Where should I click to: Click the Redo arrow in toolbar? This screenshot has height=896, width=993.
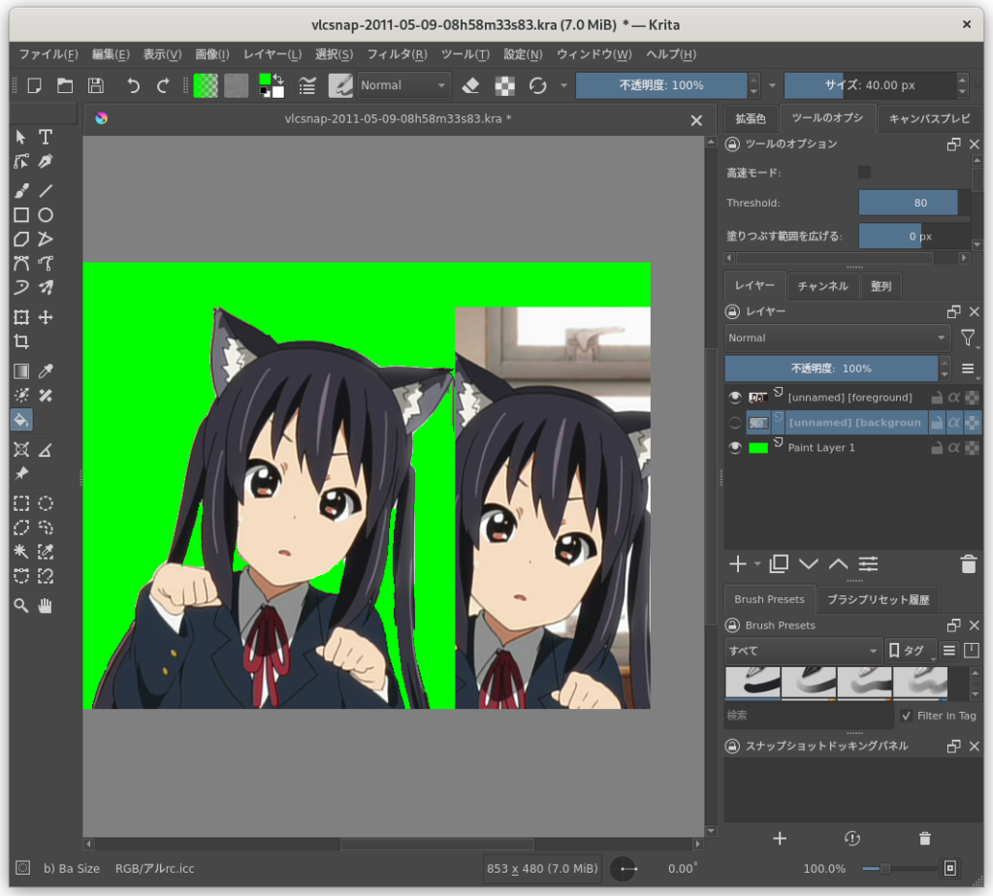click(163, 85)
